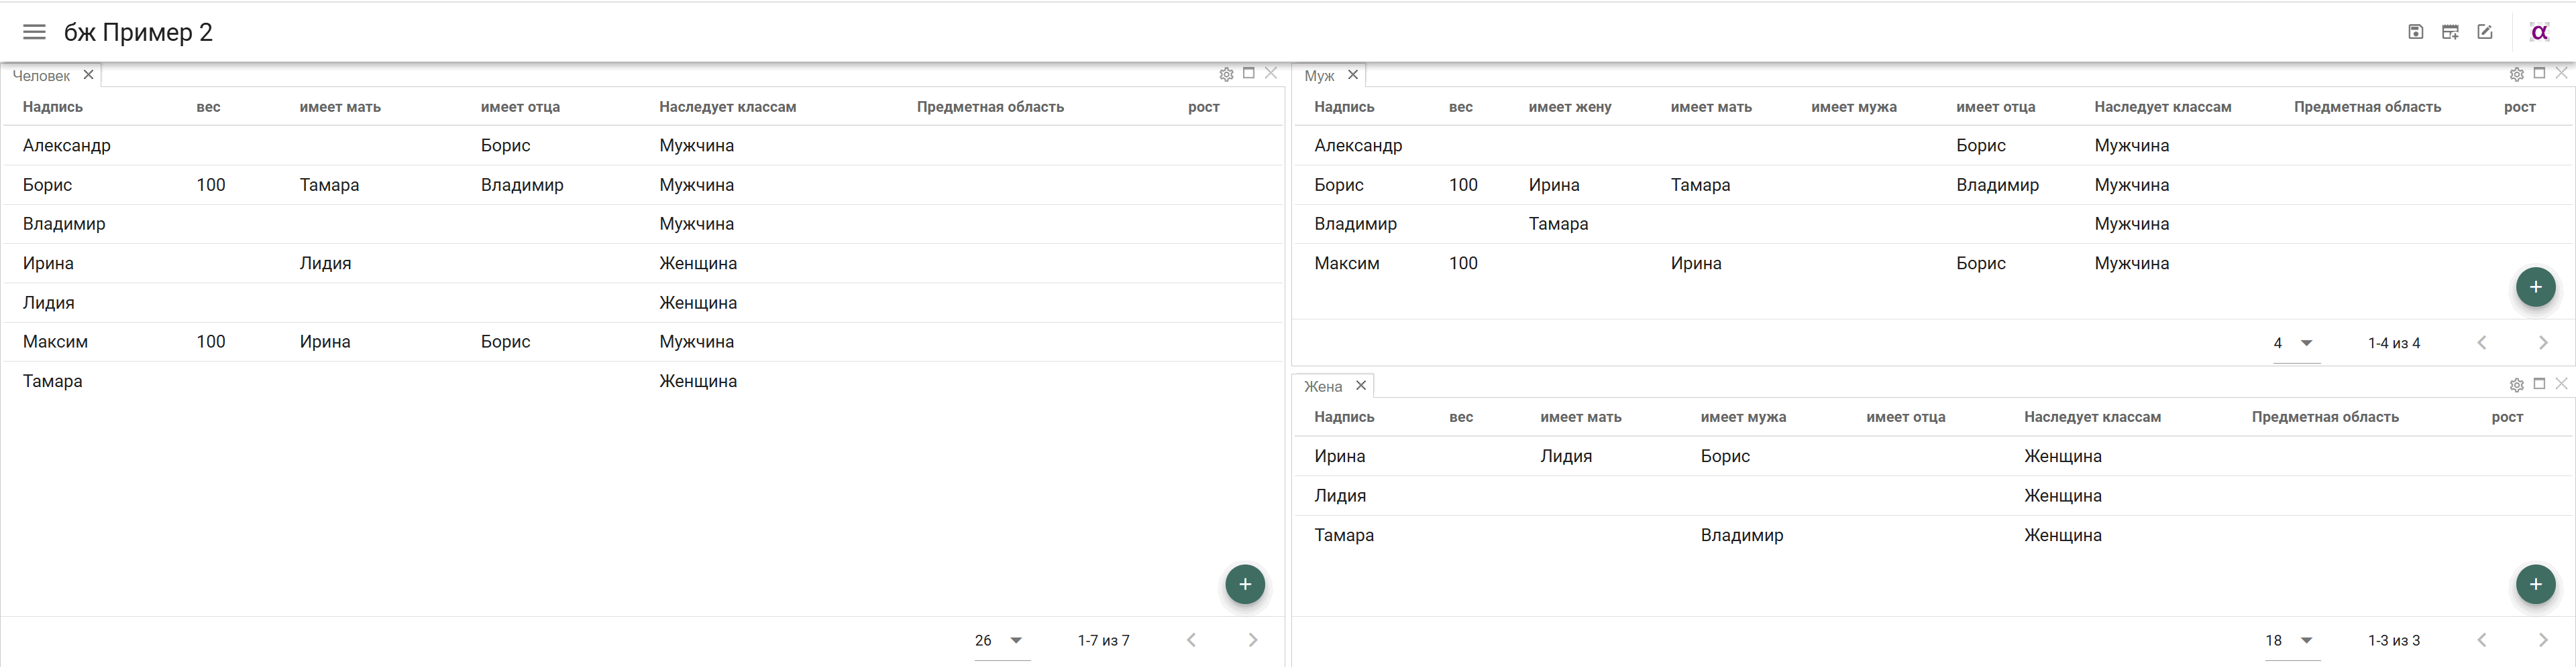2576x667 pixels.
Task: Select Лидия row label in Человек table
Action: (x=49, y=303)
